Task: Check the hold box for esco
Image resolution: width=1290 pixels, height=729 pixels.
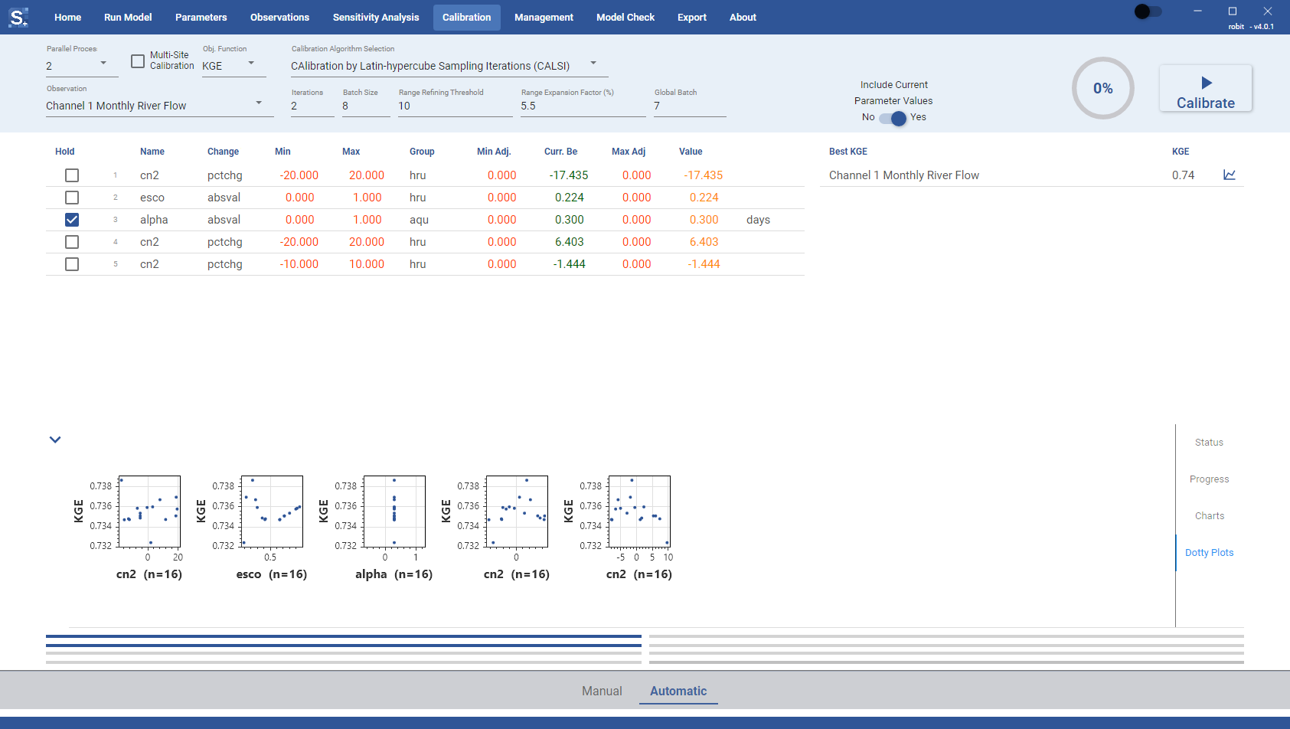Action: [x=72, y=198]
